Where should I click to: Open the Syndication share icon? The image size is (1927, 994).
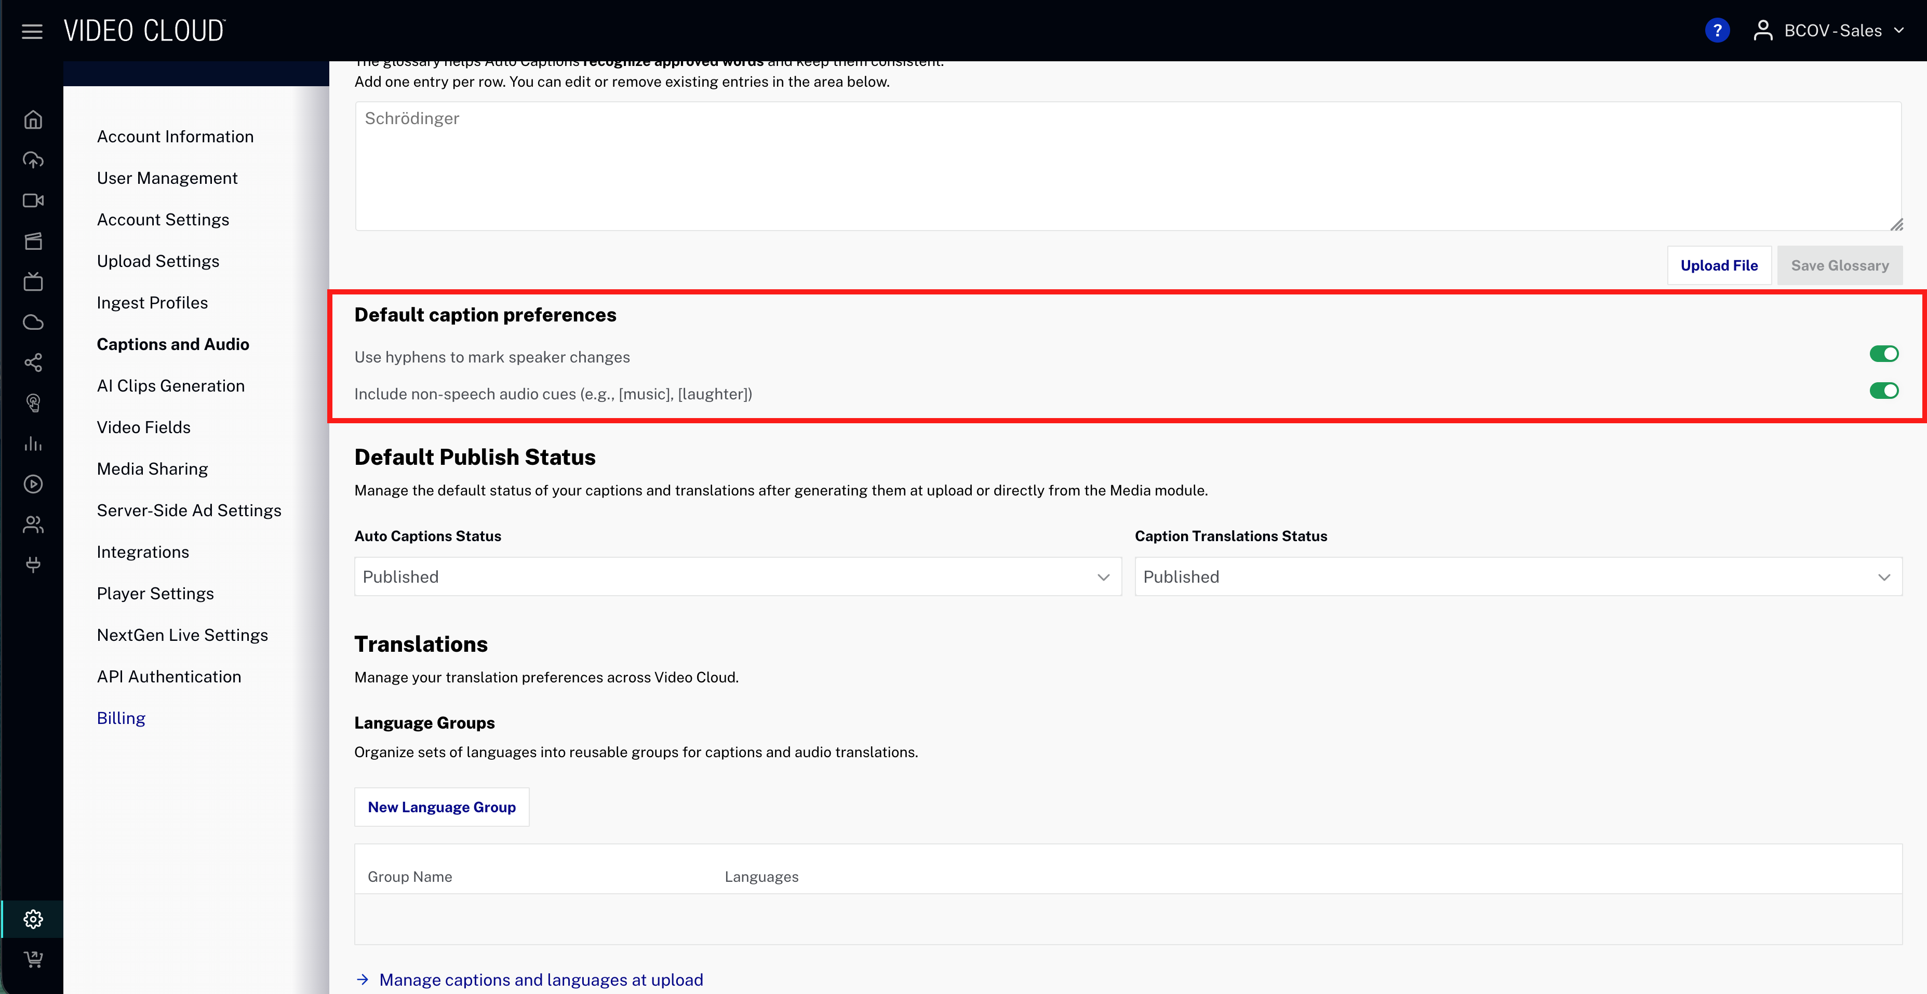33,362
